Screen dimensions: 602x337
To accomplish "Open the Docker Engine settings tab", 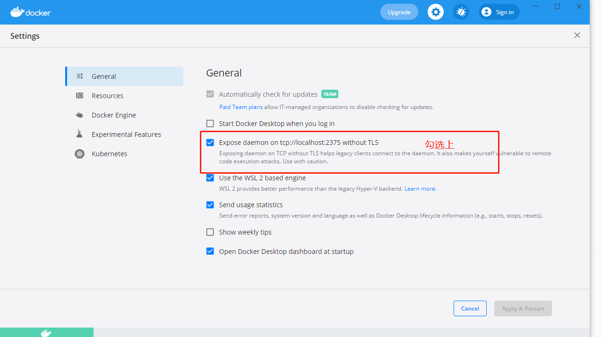I will pyautogui.click(x=124, y=115).
